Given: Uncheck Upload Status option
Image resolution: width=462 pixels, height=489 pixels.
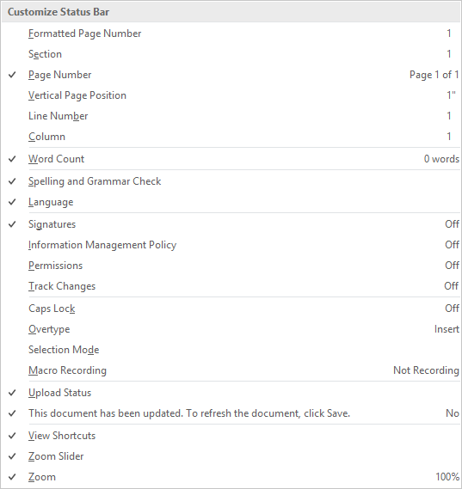Looking at the screenshot, I should pos(231,393).
